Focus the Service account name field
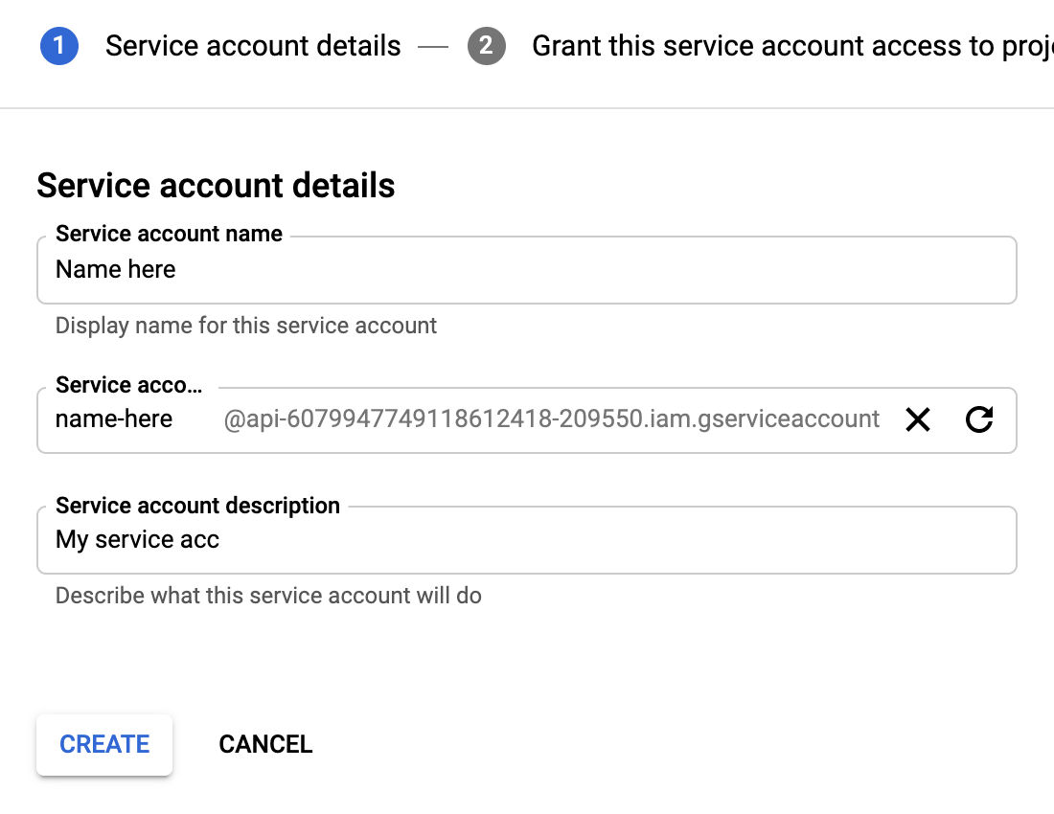The width and height of the screenshot is (1054, 814). (x=526, y=270)
